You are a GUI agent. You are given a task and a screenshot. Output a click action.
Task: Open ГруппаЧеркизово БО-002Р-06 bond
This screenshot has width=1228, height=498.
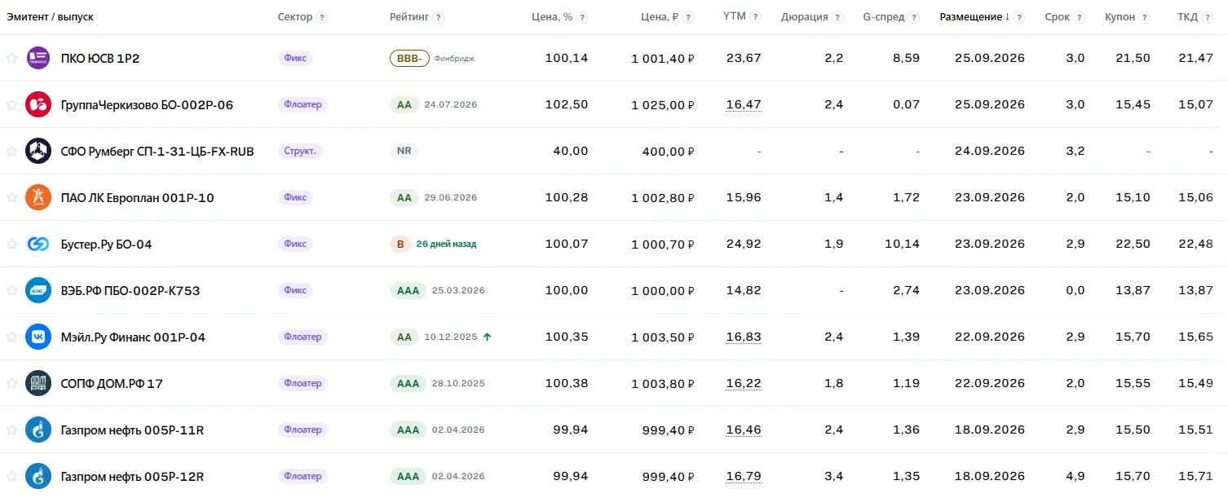(147, 104)
